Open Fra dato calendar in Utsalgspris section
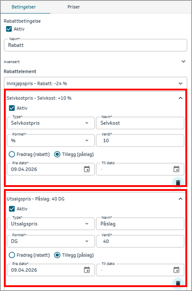This screenshot has height=291, width=192. click(x=87, y=270)
